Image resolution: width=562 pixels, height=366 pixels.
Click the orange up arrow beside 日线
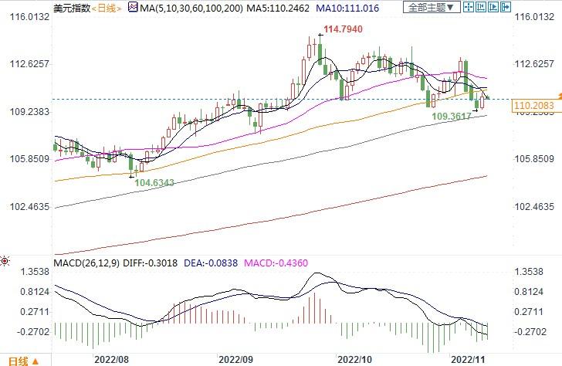point(35,361)
